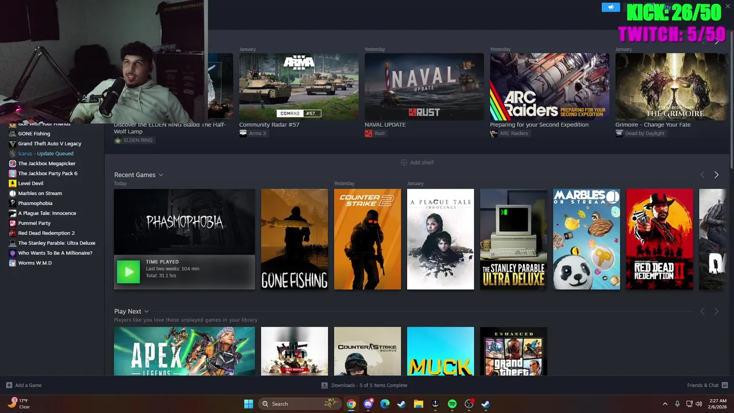Open Preparing for your Second Expedition headline
The height and width of the screenshot is (413, 734).
[x=539, y=124]
